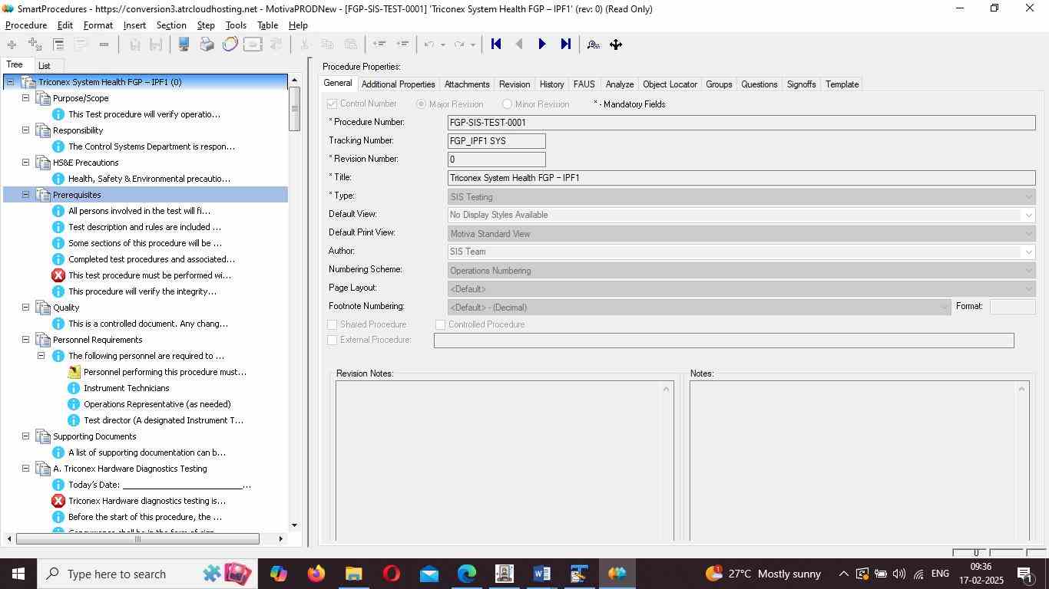
Task: Select the Minor Revision radio button
Action: point(507,104)
